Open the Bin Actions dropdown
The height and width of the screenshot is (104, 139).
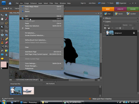click(51, 84)
